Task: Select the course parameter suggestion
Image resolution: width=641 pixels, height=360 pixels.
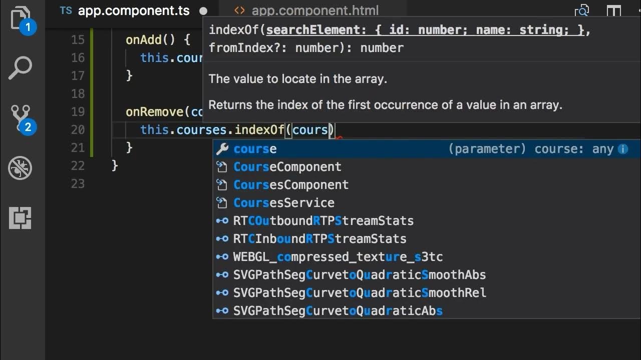Action: tap(255, 149)
